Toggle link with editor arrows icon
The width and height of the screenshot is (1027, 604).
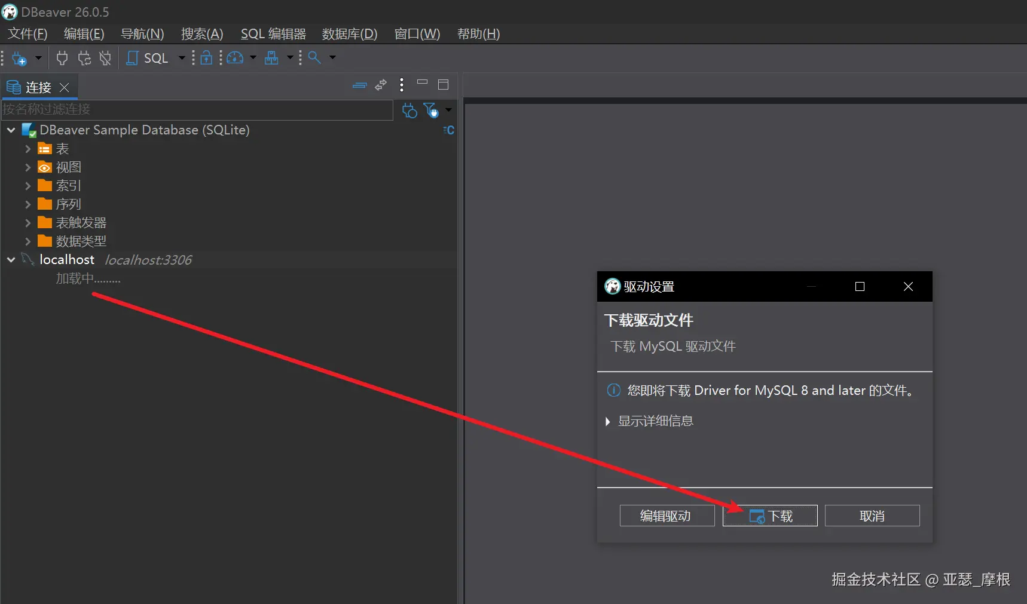click(381, 85)
